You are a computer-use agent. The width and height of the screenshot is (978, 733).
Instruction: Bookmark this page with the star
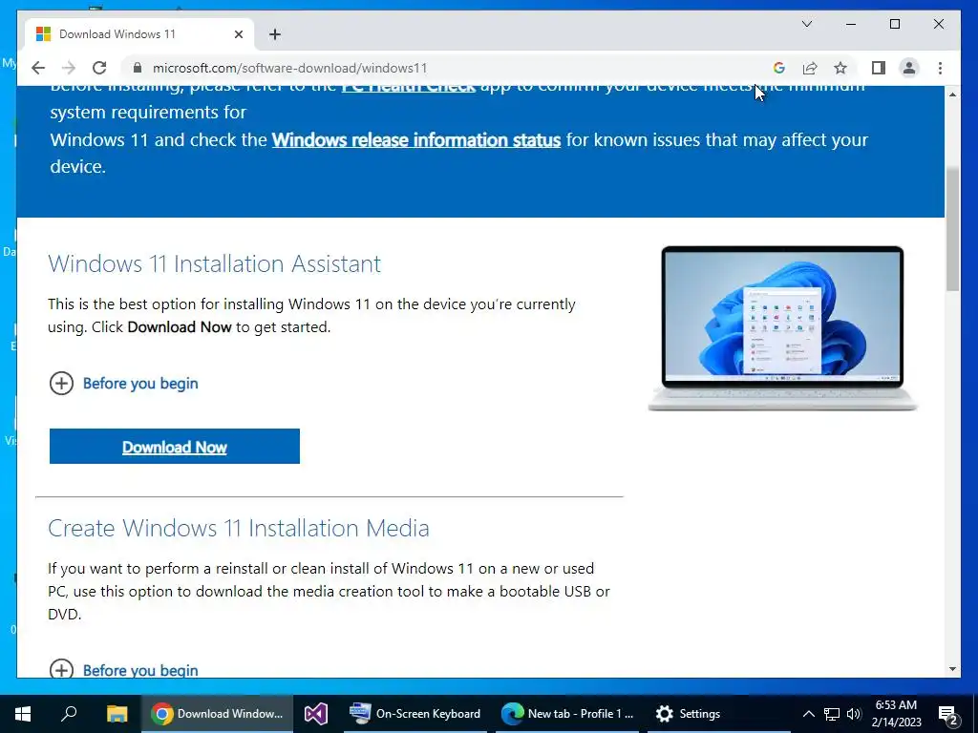840,68
